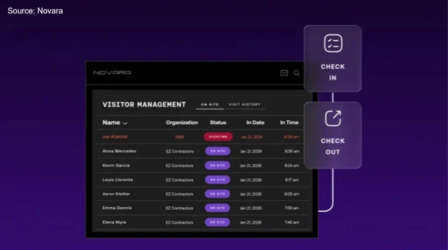The width and height of the screenshot is (448, 250).
Task: Open the mail envelope icon in Novara header
Action: [284, 73]
